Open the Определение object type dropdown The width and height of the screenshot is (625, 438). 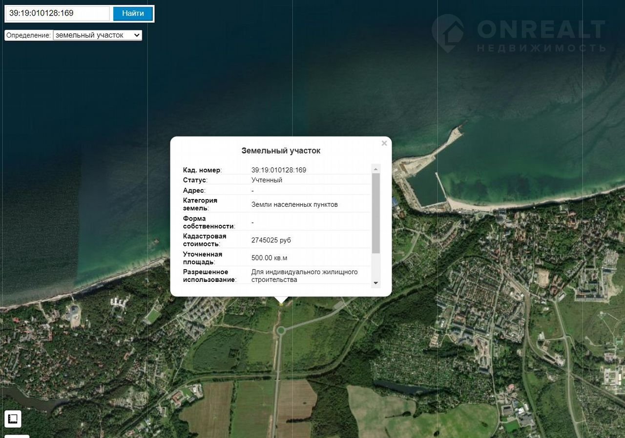point(97,35)
